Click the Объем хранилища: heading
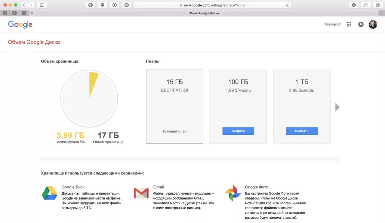 tap(60, 61)
